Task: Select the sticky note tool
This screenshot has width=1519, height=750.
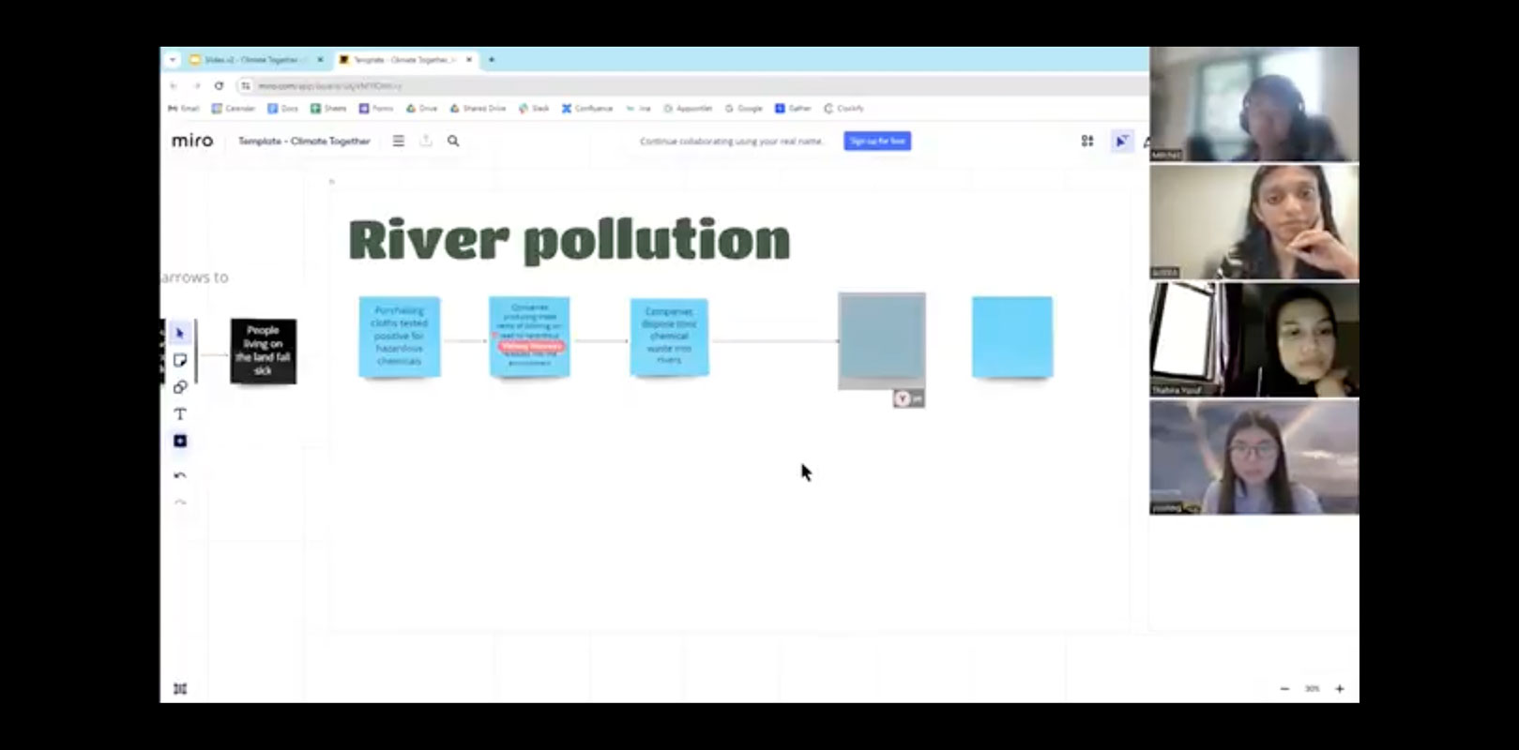Action: 180,360
